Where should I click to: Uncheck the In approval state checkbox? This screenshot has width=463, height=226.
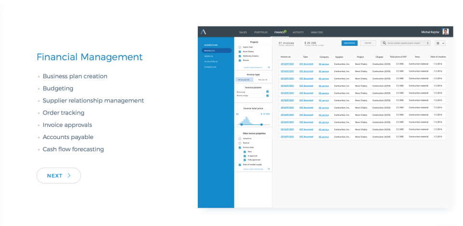(245, 156)
